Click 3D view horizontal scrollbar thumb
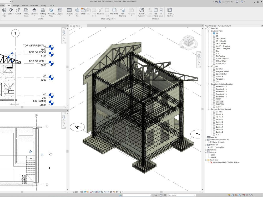The width and height of the screenshot is (263, 197). click(x=161, y=192)
